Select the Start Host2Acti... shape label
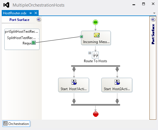This screenshot has height=130, width=158. click(117, 89)
